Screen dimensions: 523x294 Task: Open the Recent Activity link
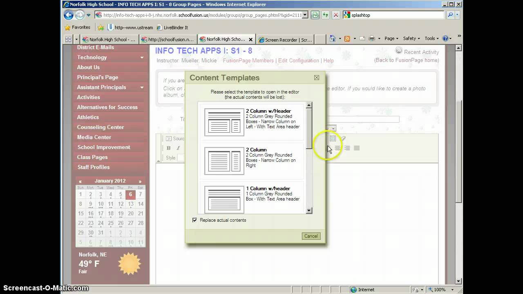pyautogui.click(x=421, y=52)
